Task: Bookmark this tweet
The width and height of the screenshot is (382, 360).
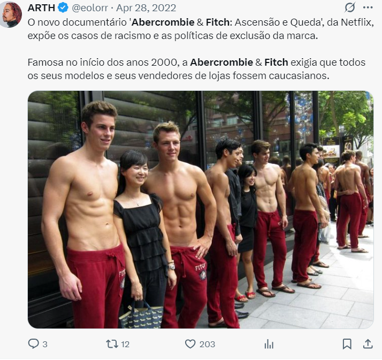Action: 347,344
